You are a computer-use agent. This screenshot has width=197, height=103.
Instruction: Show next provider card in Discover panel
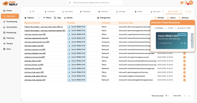(x=191, y=41)
